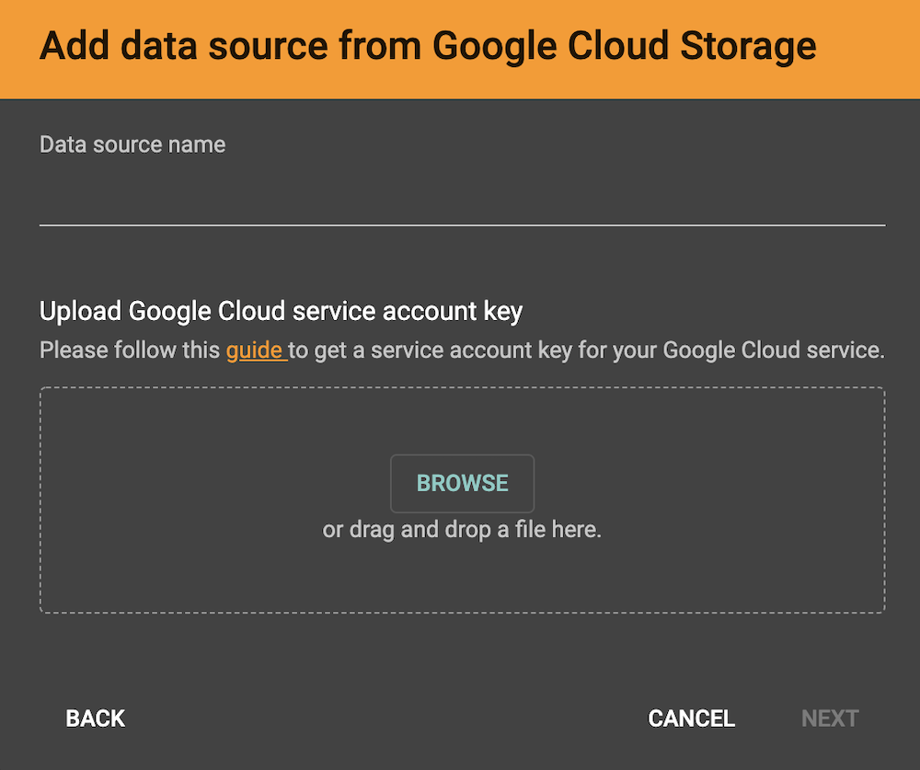Select the 'or drag and drop a file here' text
This screenshot has width=920, height=770.
click(x=462, y=529)
